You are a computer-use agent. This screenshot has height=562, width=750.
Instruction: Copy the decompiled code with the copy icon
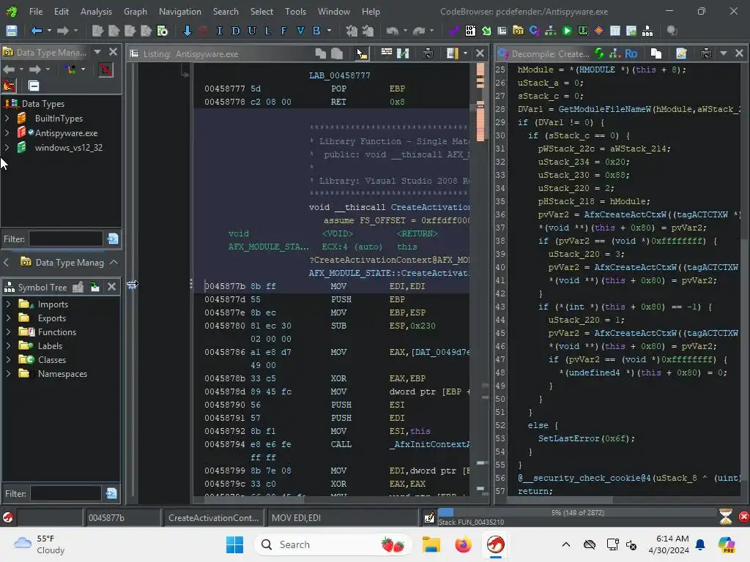pyautogui.click(x=656, y=53)
